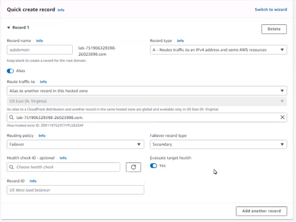Viewport: 296px width, 222px height.
Task: Toggle the Alias switch off
Action: 10,71
